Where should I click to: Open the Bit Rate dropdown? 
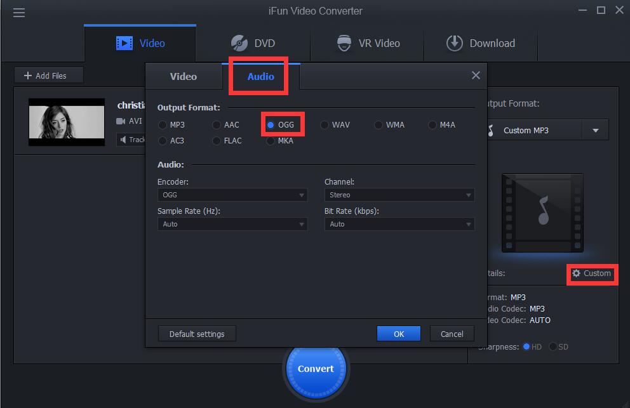[399, 224]
